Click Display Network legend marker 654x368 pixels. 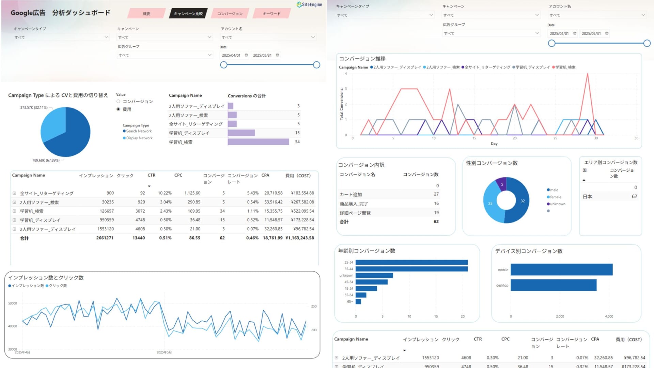point(124,138)
